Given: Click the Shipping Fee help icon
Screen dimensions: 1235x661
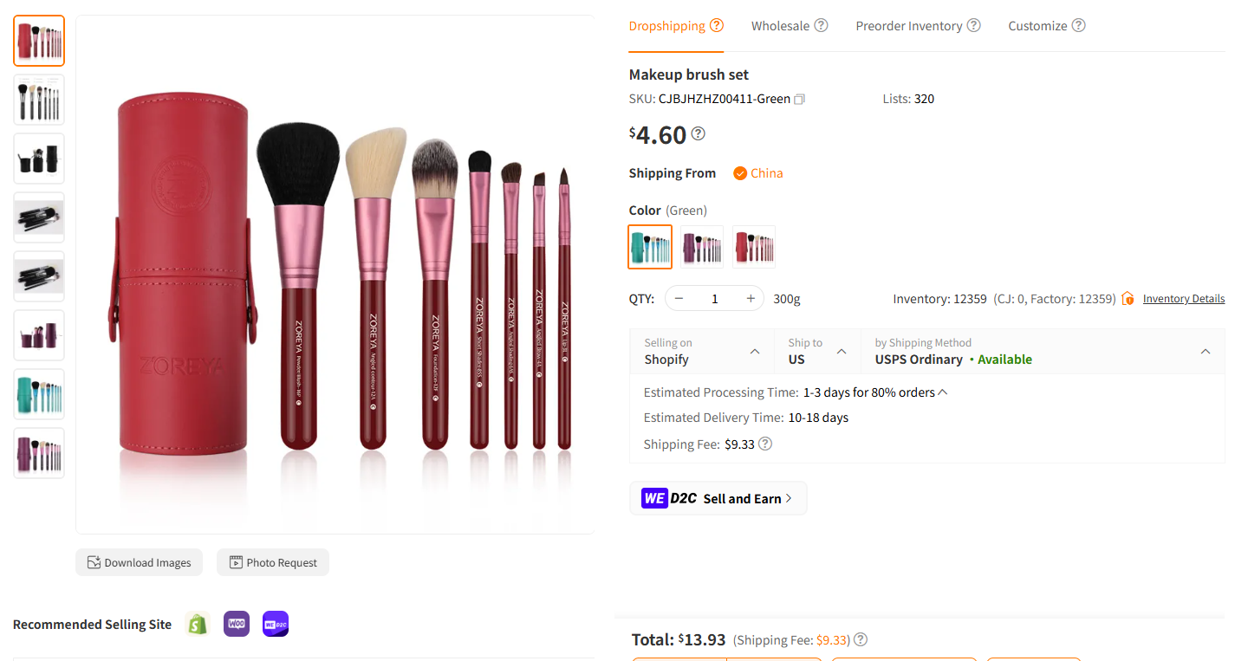Looking at the screenshot, I should point(764,444).
